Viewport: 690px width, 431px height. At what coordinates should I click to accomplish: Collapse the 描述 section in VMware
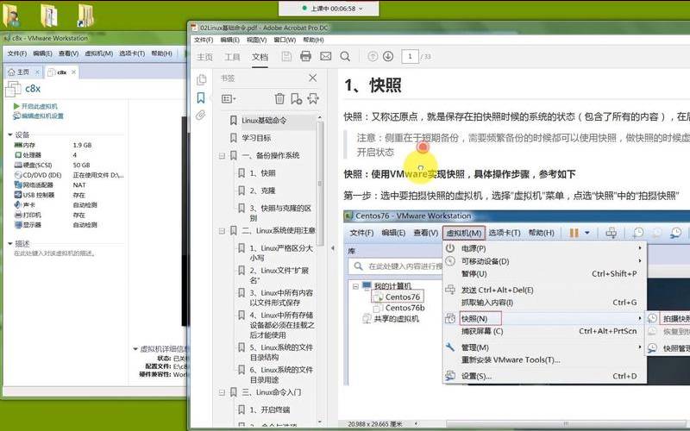tap(9, 244)
